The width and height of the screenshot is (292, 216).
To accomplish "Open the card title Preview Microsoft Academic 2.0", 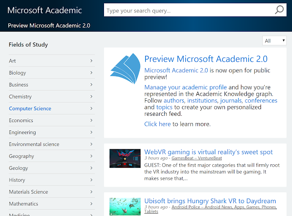I will (206, 59).
